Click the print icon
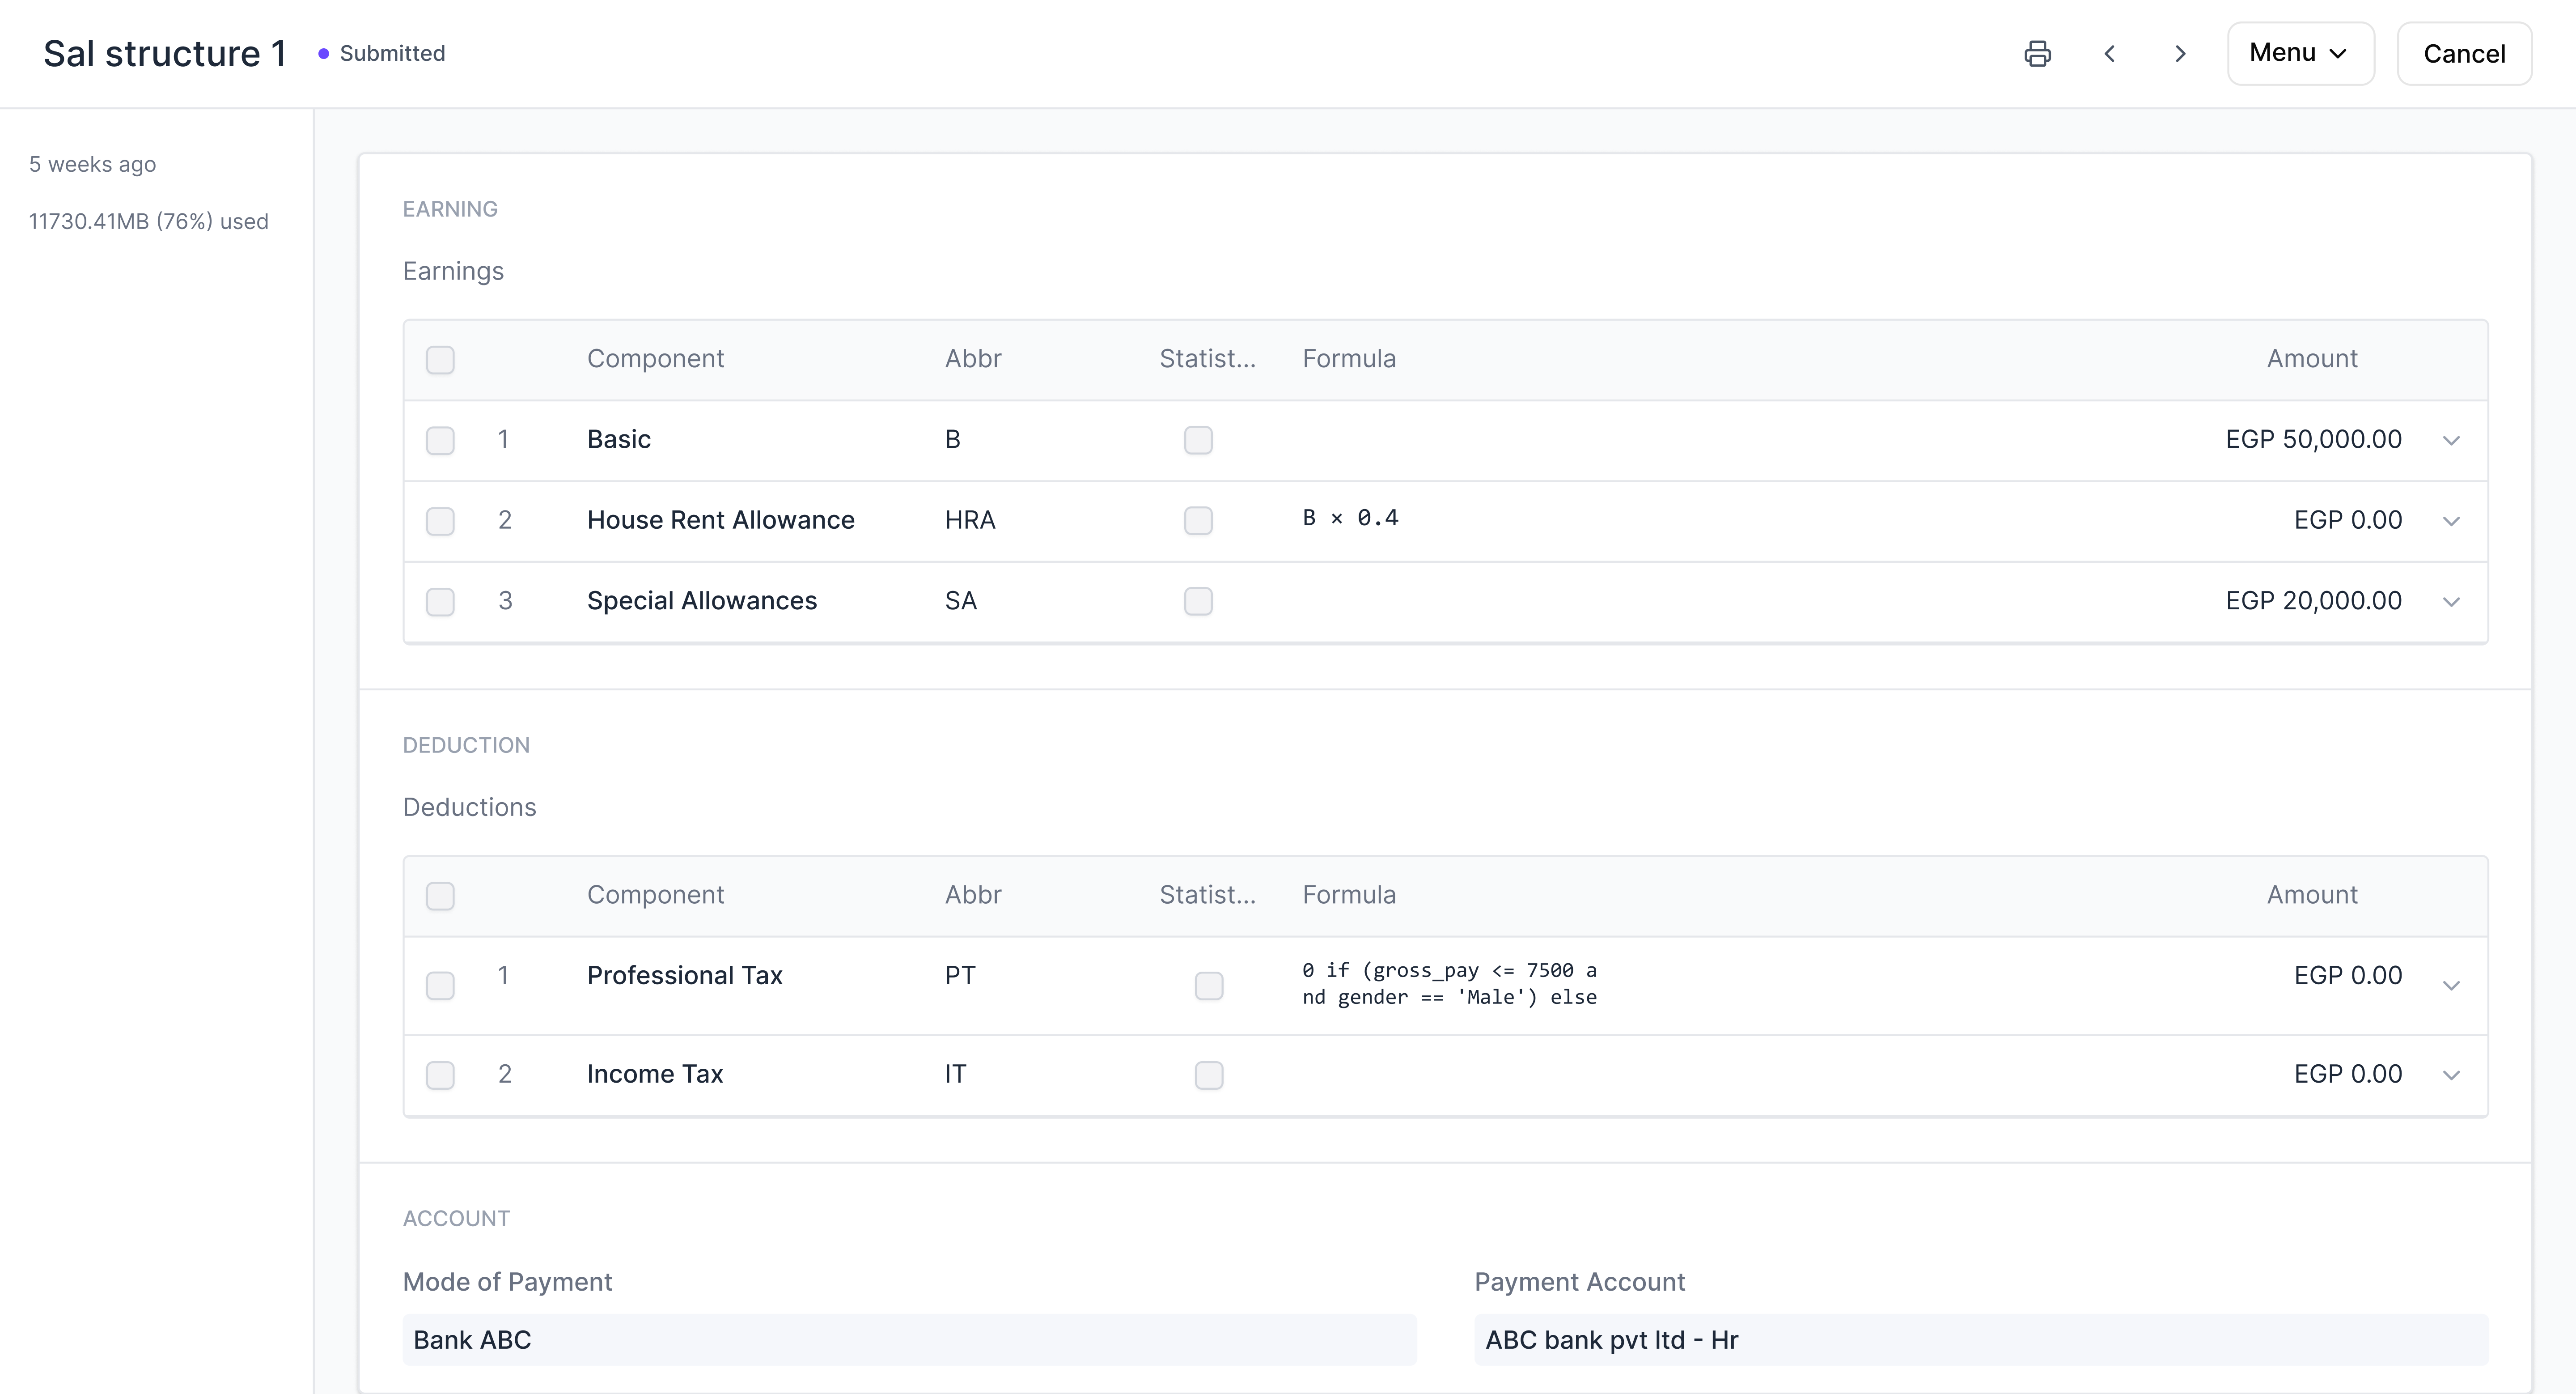The image size is (2576, 1394). [x=2037, y=54]
